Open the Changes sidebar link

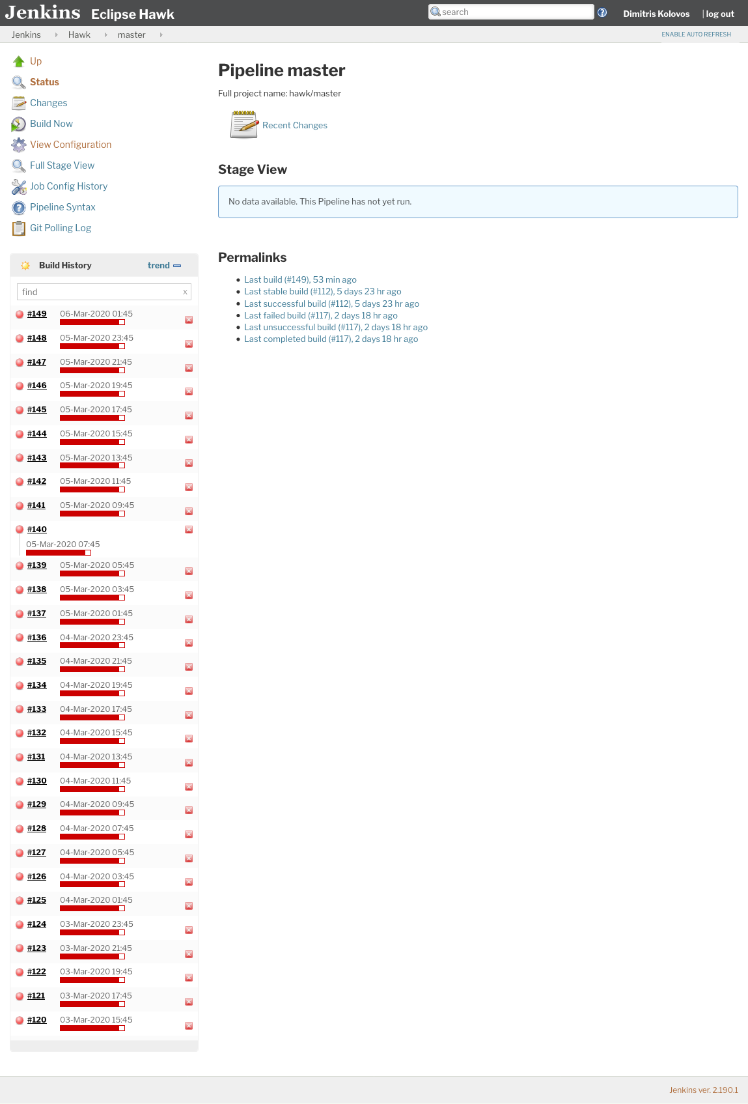tap(49, 103)
